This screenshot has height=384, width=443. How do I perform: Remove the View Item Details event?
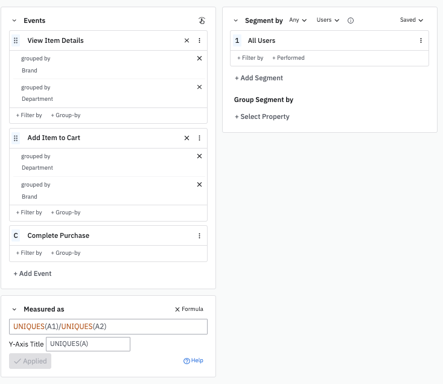[186, 40]
